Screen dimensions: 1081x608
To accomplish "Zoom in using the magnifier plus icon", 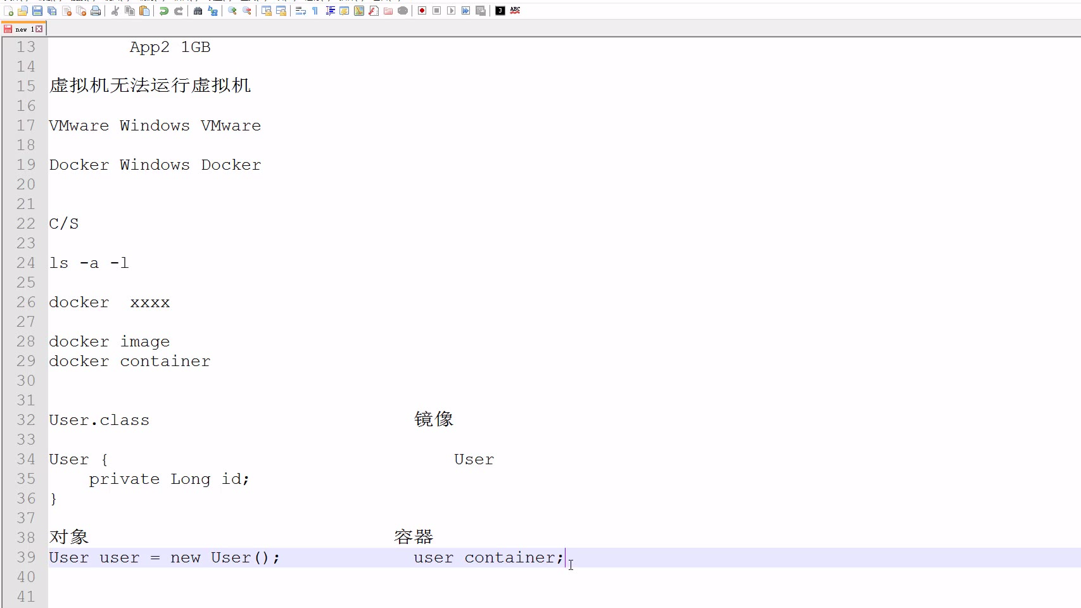I will click(x=232, y=11).
